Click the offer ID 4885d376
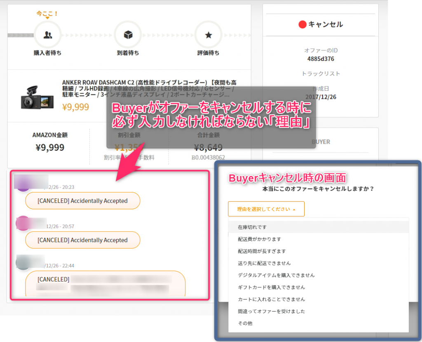The height and width of the screenshot is (342, 422). point(320,59)
